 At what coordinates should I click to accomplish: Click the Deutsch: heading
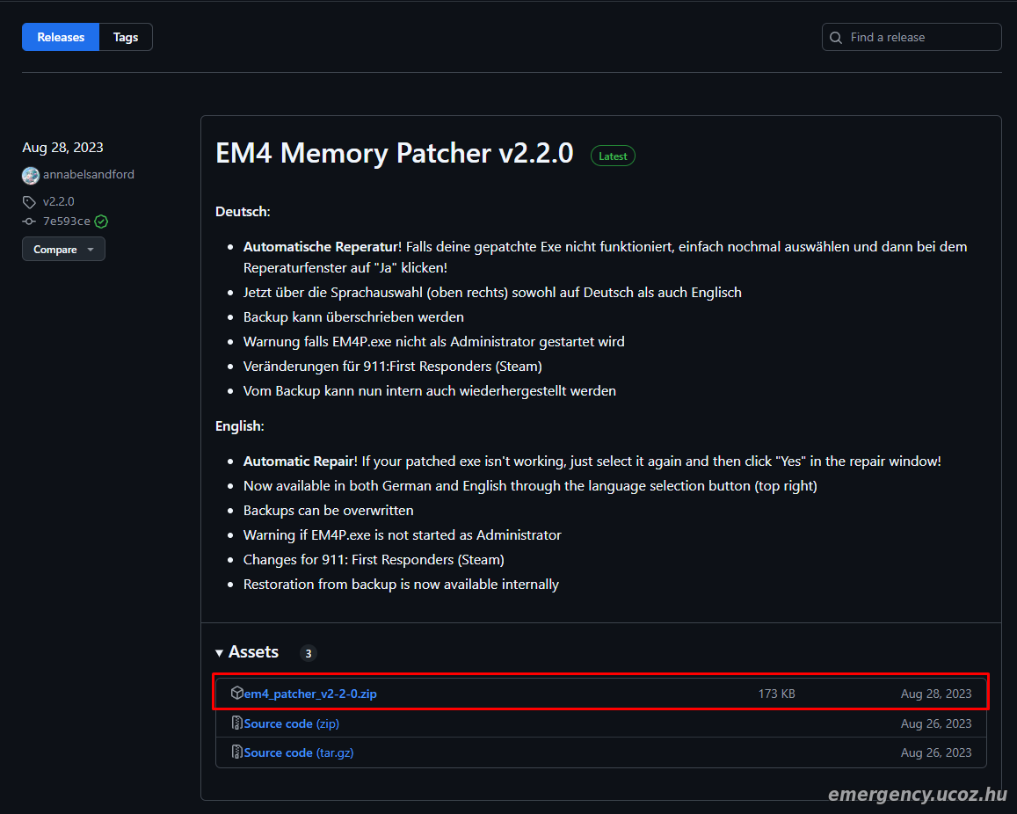tap(243, 212)
